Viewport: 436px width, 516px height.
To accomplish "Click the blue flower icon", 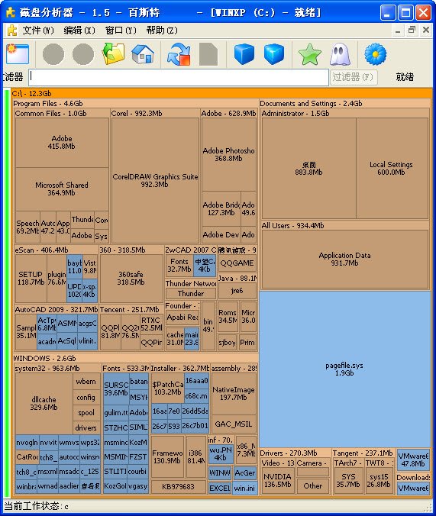I will [x=376, y=54].
